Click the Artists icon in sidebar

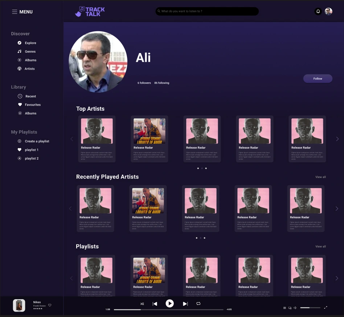pos(20,69)
